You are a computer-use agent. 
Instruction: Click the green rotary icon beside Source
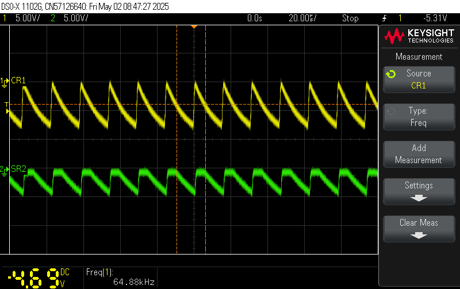tap(391, 74)
